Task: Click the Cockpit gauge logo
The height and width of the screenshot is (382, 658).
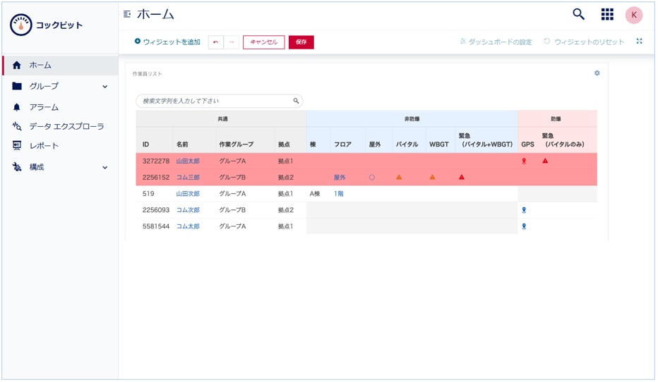Action: coord(21,25)
